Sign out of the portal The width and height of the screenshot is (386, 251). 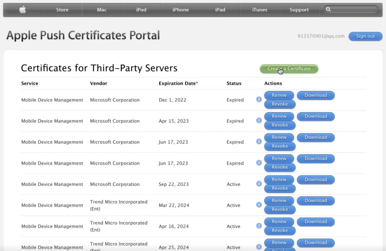(365, 37)
